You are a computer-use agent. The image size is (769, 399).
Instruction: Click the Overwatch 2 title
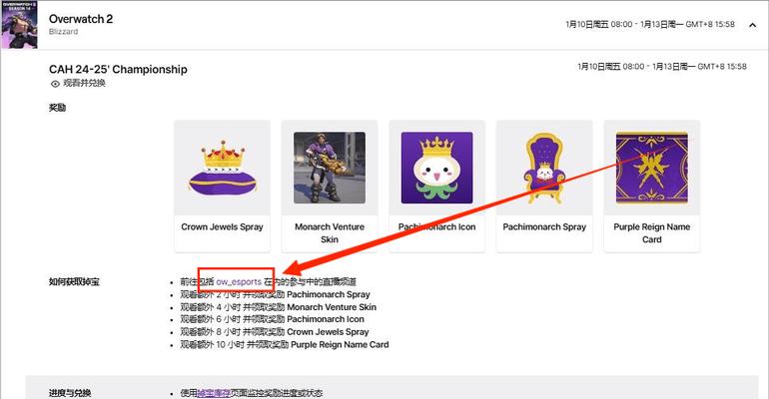coord(81,19)
